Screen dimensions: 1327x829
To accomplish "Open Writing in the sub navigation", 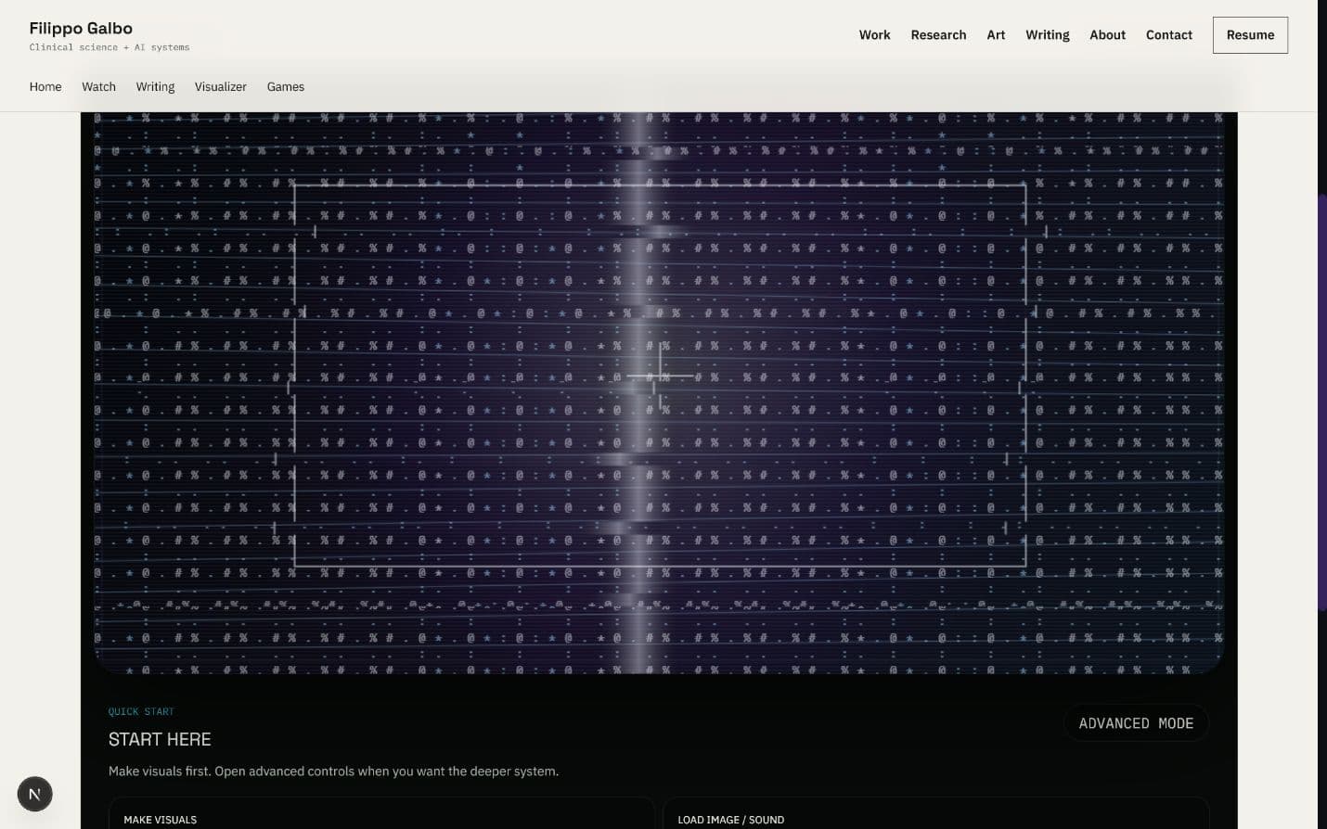I will click(155, 86).
